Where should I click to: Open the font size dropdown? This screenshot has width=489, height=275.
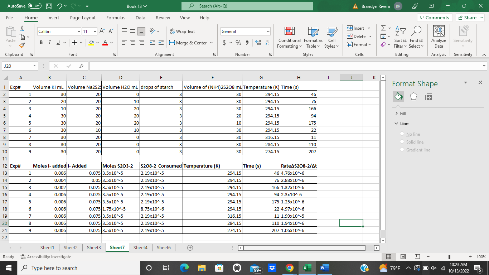(95, 31)
